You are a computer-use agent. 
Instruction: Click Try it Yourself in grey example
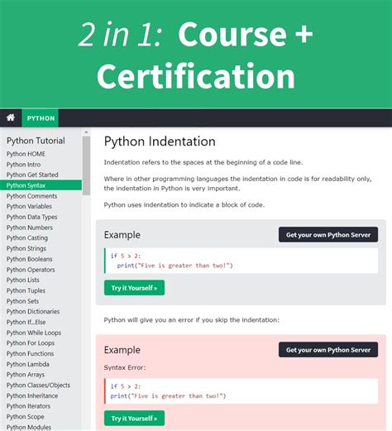point(134,288)
